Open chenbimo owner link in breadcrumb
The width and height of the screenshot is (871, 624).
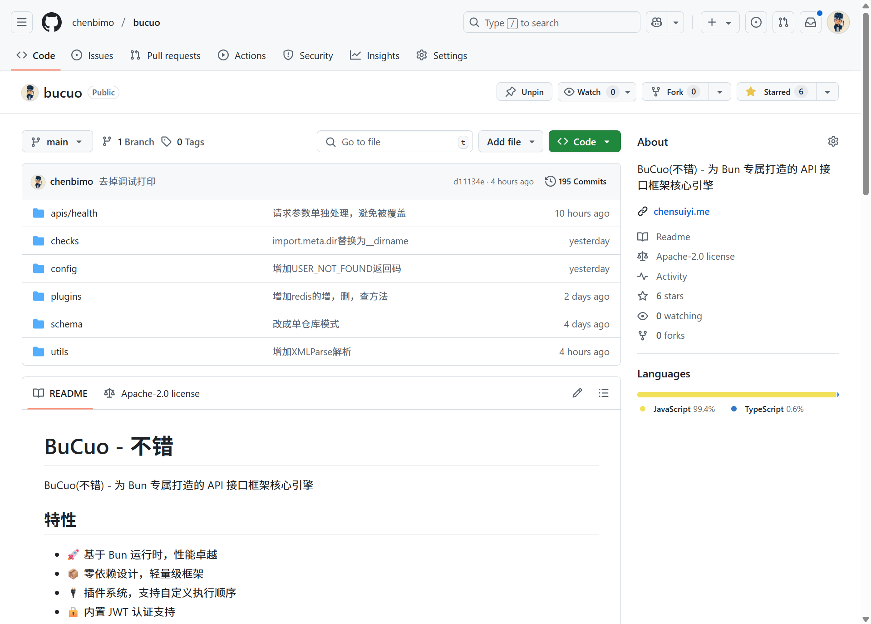pyautogui.click(x=93, y=22)
